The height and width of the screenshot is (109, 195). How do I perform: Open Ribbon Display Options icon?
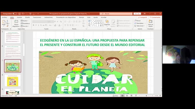(144, 14)
